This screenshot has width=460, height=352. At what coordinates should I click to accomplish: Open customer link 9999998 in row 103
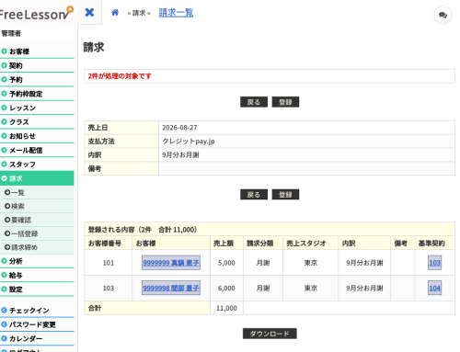171,288
